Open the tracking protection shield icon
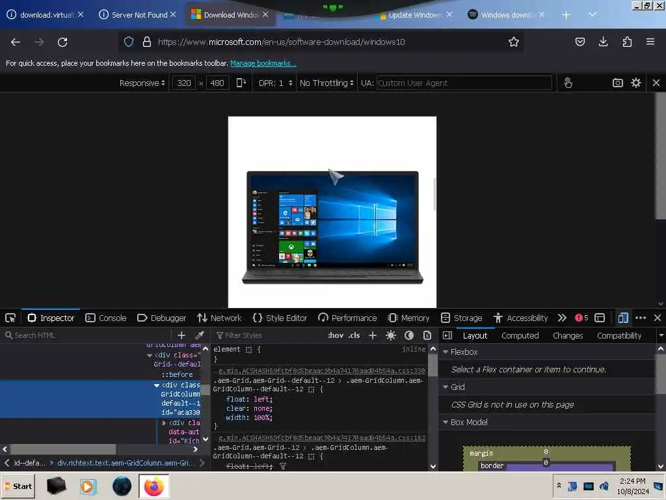This screenshot has height=500, width=666. click(x=129, y=42)
